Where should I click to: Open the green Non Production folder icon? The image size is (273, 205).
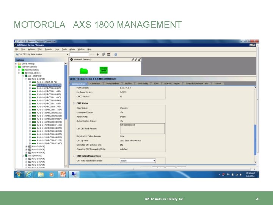pyautogui.click(x=84, y=71)
